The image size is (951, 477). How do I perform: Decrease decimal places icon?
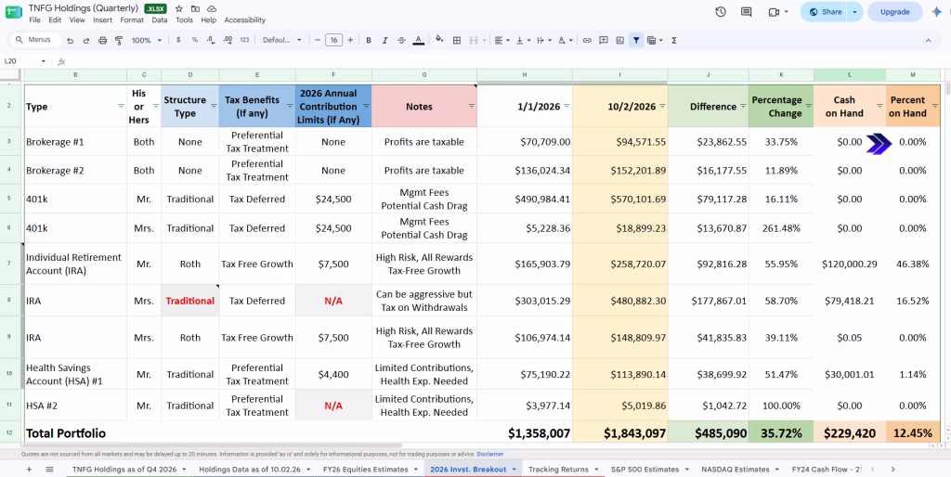tap(211, 40)
